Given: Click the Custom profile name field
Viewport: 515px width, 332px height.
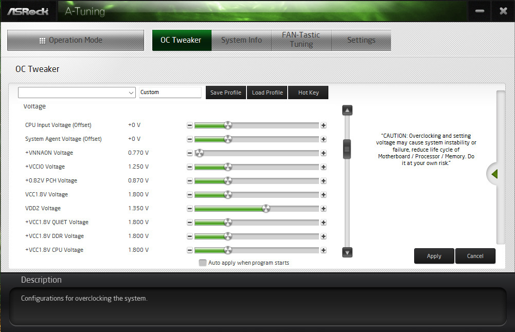Looking at the screenshot, I should [170, 93].
